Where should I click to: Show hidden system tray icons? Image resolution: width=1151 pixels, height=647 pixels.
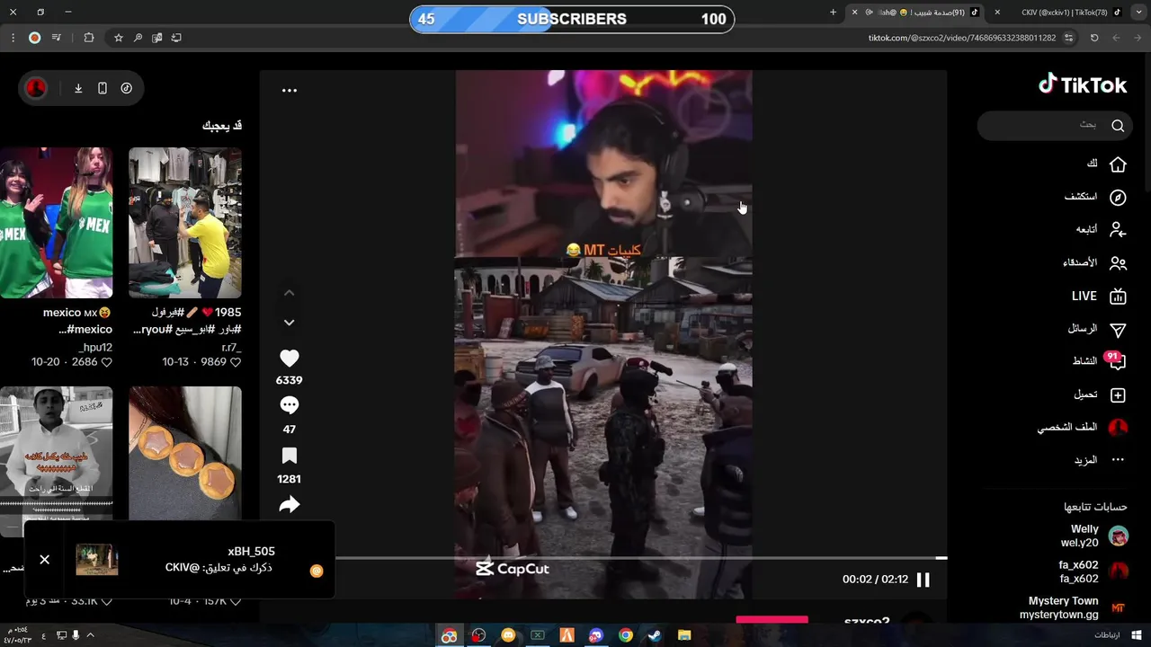90,635
